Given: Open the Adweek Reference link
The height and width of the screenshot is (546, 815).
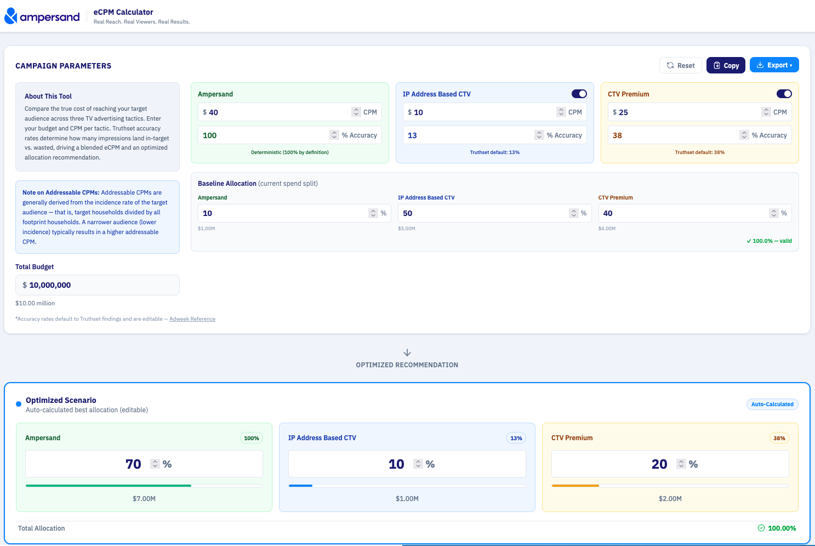Looking at the screenshot, I should [192, 319].
